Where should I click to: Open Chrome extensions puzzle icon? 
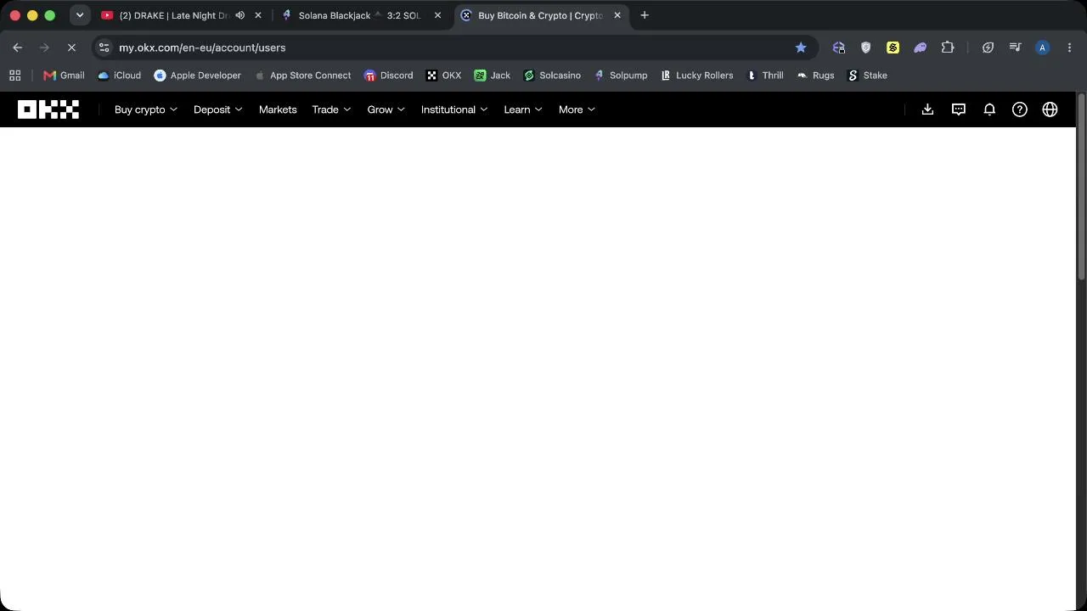click(x=948, y=48)
